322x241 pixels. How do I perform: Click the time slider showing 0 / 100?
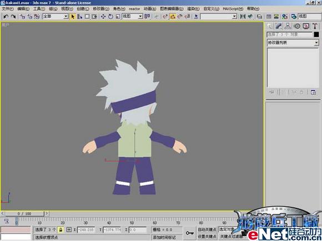pos(24,213)
